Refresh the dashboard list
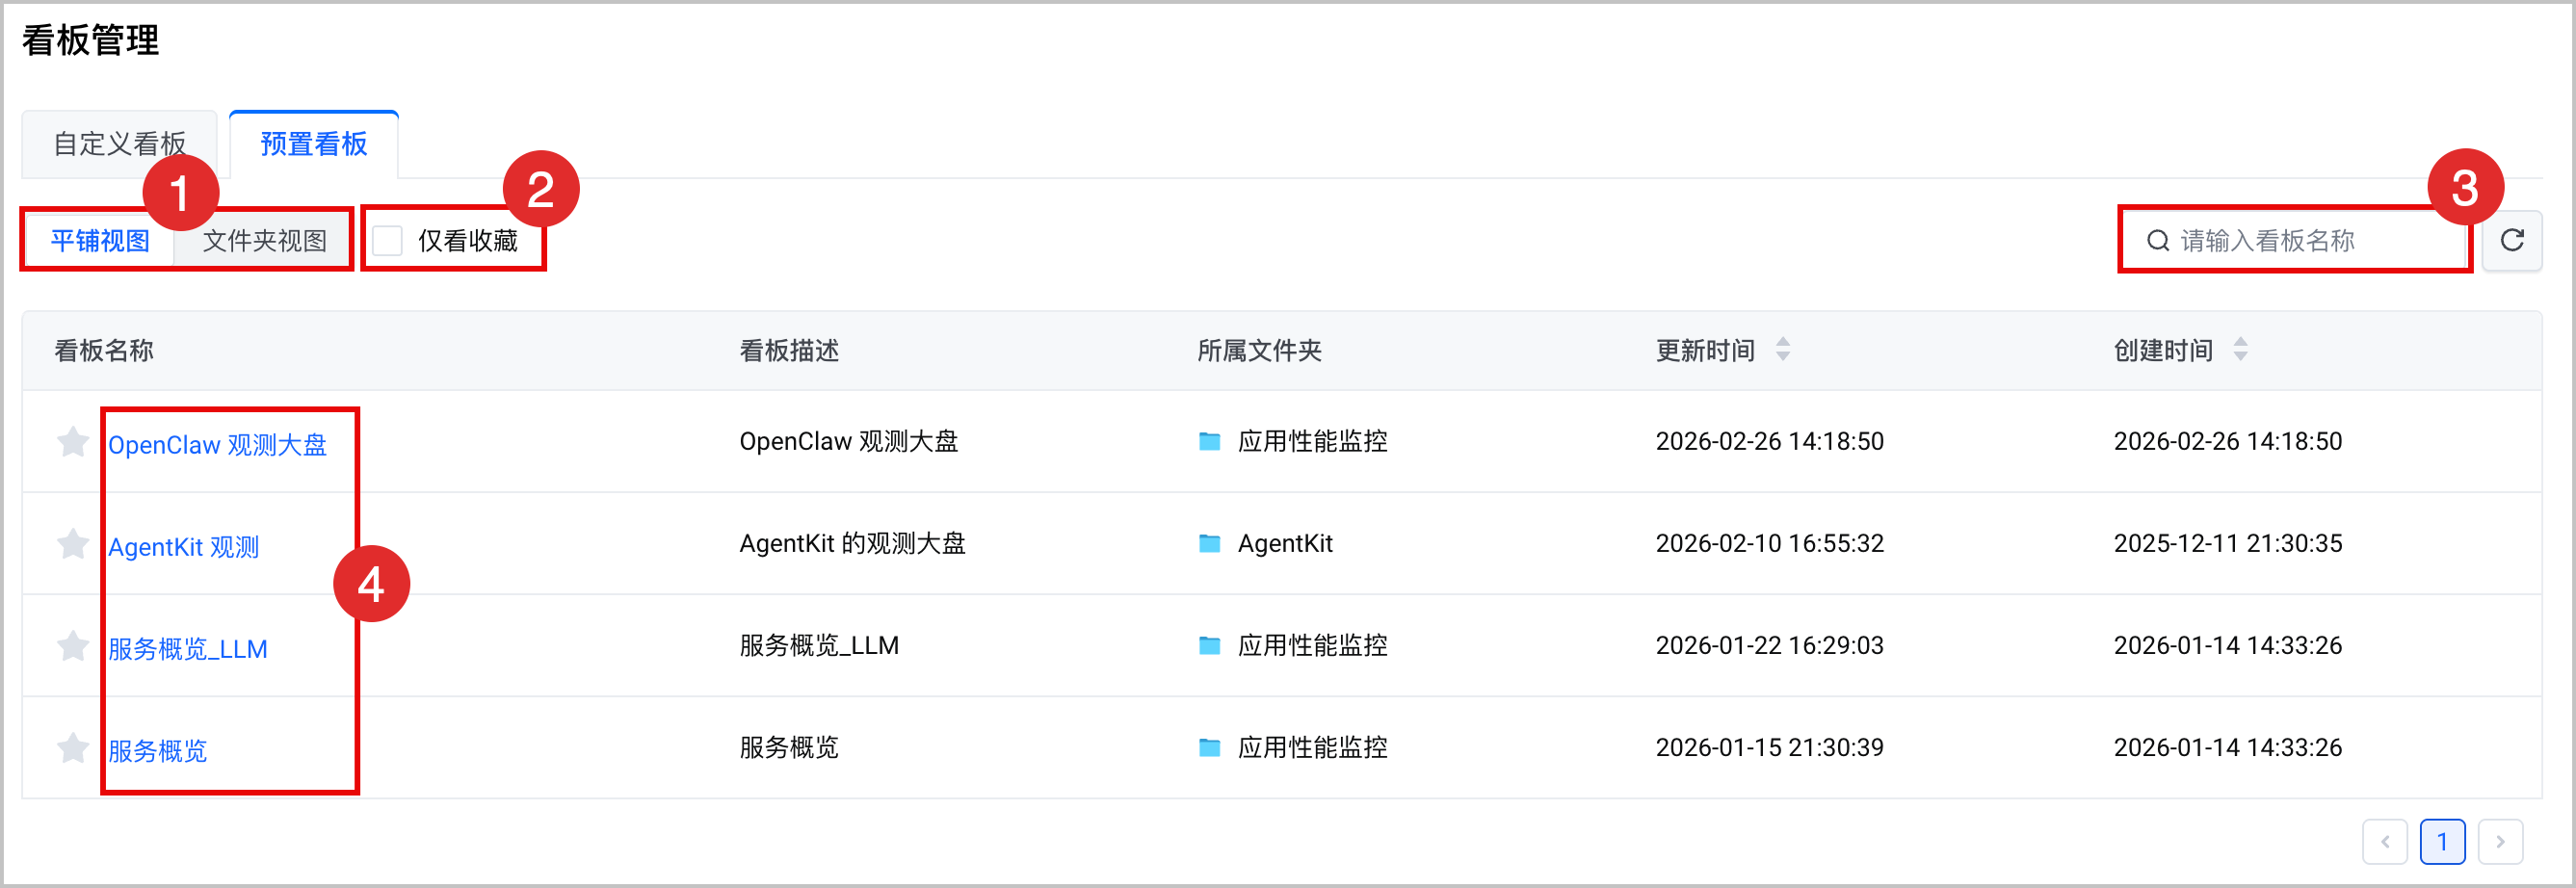Viewport: 2576px width, 888px height. pyautogui.click(x=2512, y=240)
